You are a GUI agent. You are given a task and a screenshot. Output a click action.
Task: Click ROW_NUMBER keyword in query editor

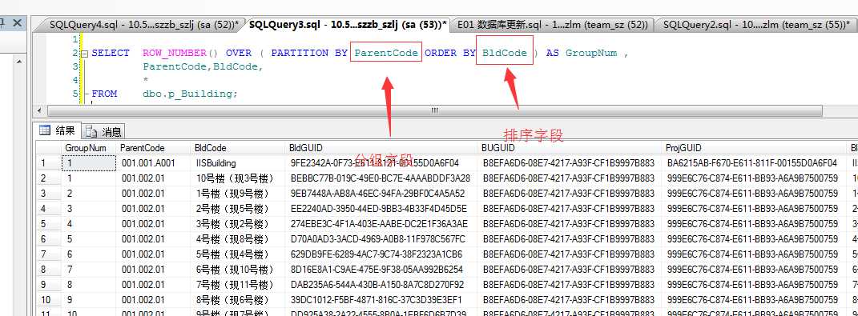pyautogui.click(x=175, y=53)
